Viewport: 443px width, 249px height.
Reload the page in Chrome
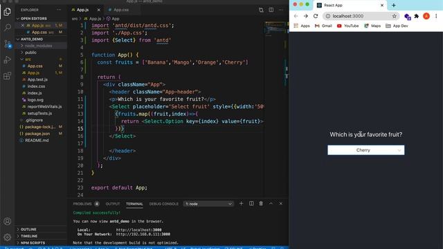(316, 17)
